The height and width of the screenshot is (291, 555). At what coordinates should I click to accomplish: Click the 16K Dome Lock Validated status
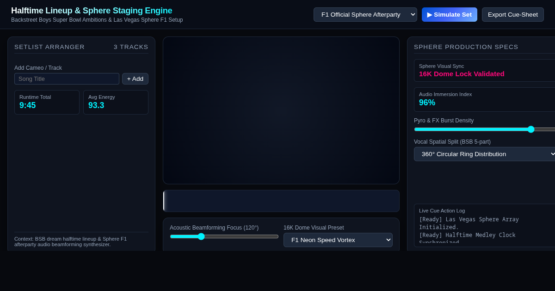point(462,73)
